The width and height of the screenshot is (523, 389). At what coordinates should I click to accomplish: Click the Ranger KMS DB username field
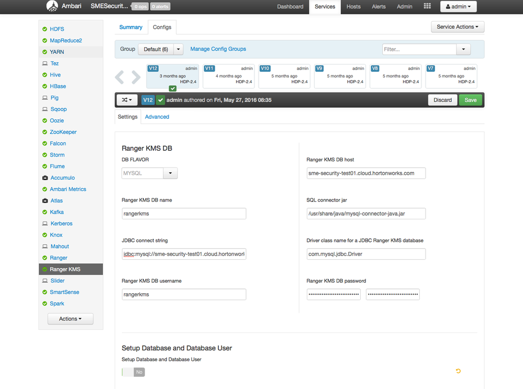184,294
